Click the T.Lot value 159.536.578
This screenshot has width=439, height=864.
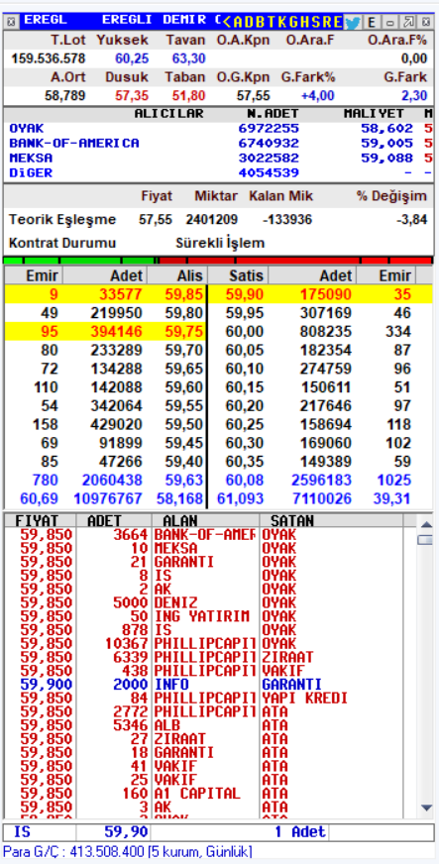pyautogui.click(x=49, y=59)
